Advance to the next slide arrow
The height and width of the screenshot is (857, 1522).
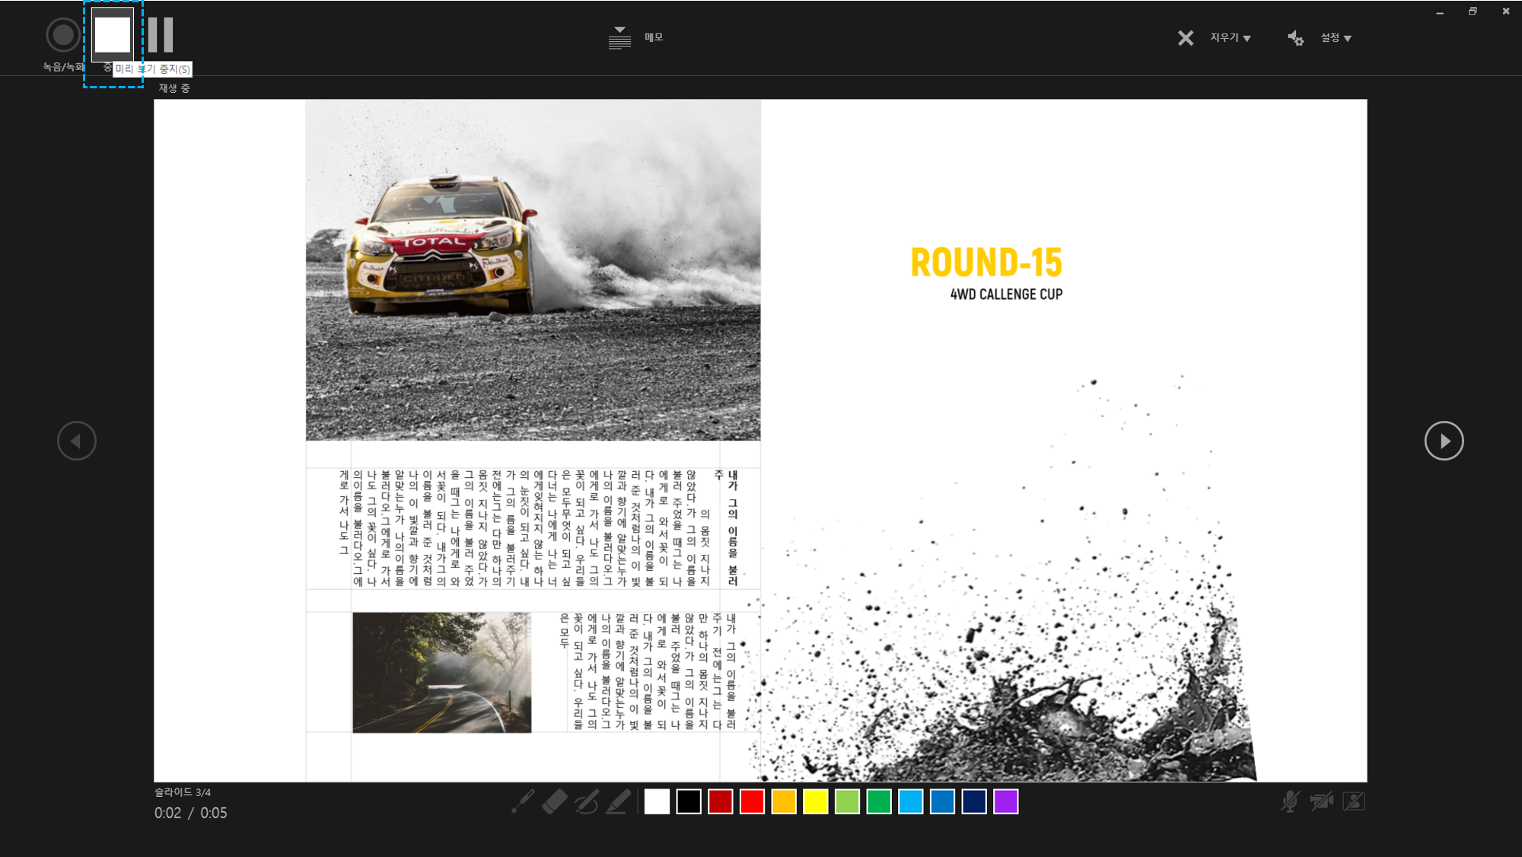point(1444,441)
